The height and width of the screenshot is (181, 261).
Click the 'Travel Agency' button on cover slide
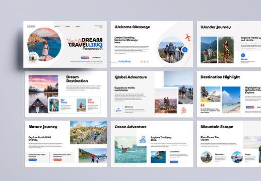pos(96,58)
